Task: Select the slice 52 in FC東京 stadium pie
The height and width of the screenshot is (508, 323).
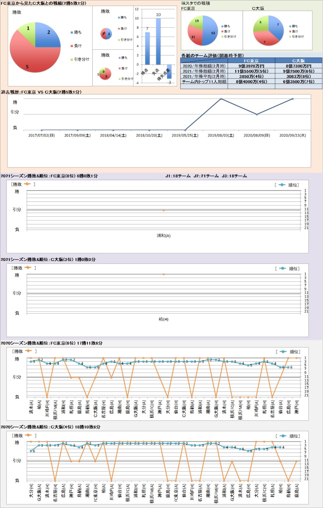Action: pyautogui.click(x=211, y=31)
